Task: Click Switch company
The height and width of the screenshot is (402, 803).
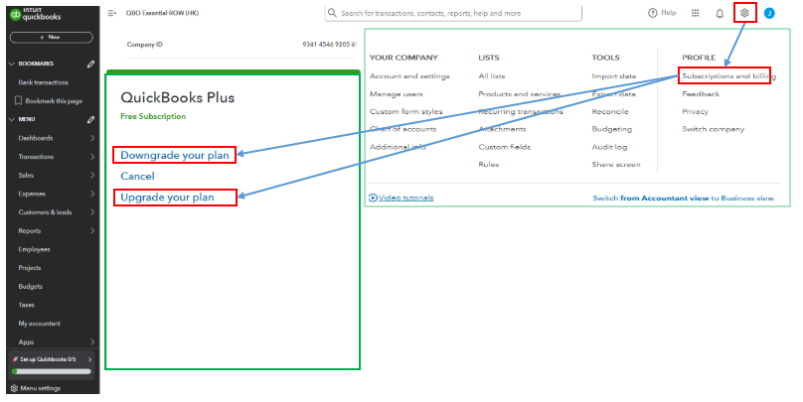Action: tap(713, 129)
